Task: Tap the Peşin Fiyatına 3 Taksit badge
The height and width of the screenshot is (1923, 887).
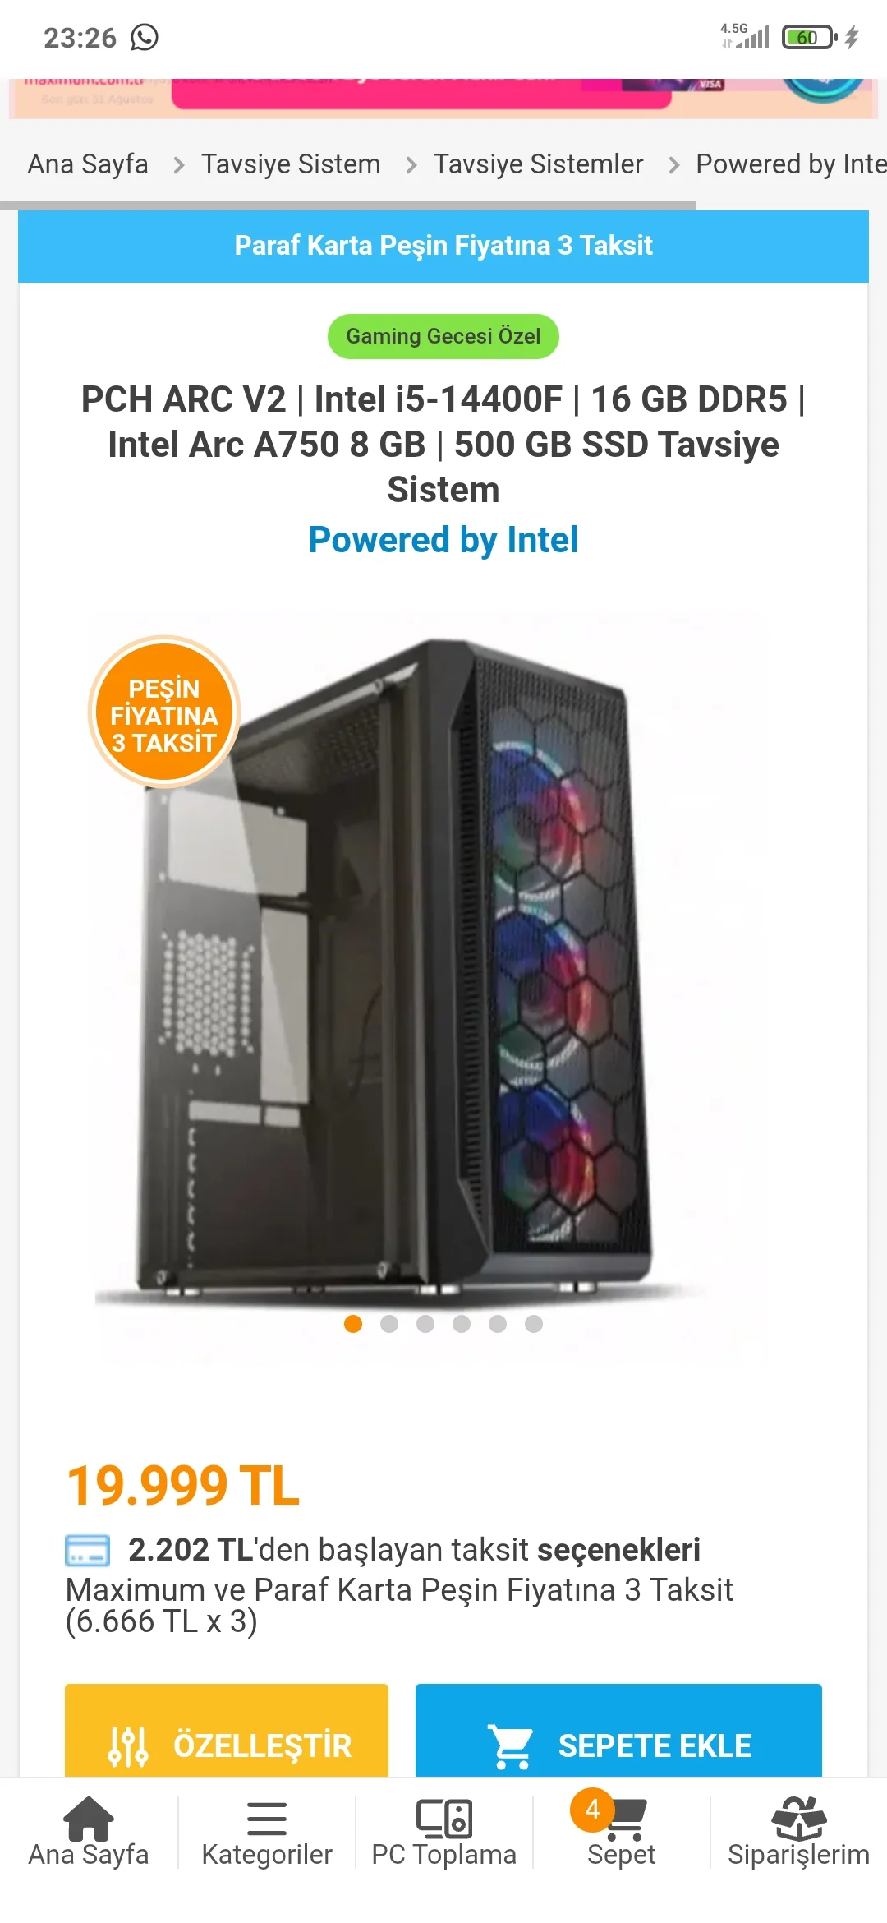Action: point(164,712)
